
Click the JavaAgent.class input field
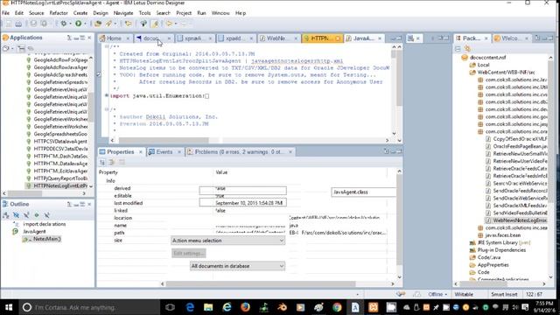coord(364,192)
